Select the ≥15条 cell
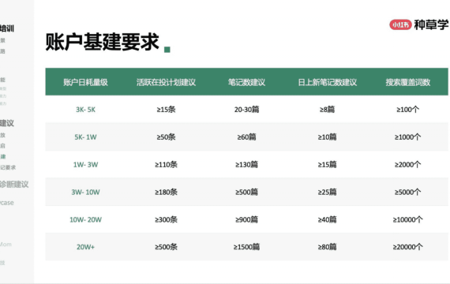Screen dimensions: 450x284 coord(166,110)
